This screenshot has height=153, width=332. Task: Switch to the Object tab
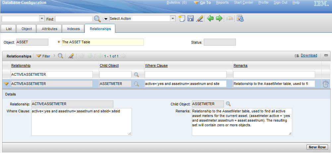27,29
